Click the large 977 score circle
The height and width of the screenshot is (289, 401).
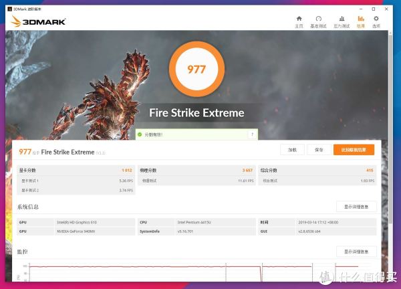[196, 69]
